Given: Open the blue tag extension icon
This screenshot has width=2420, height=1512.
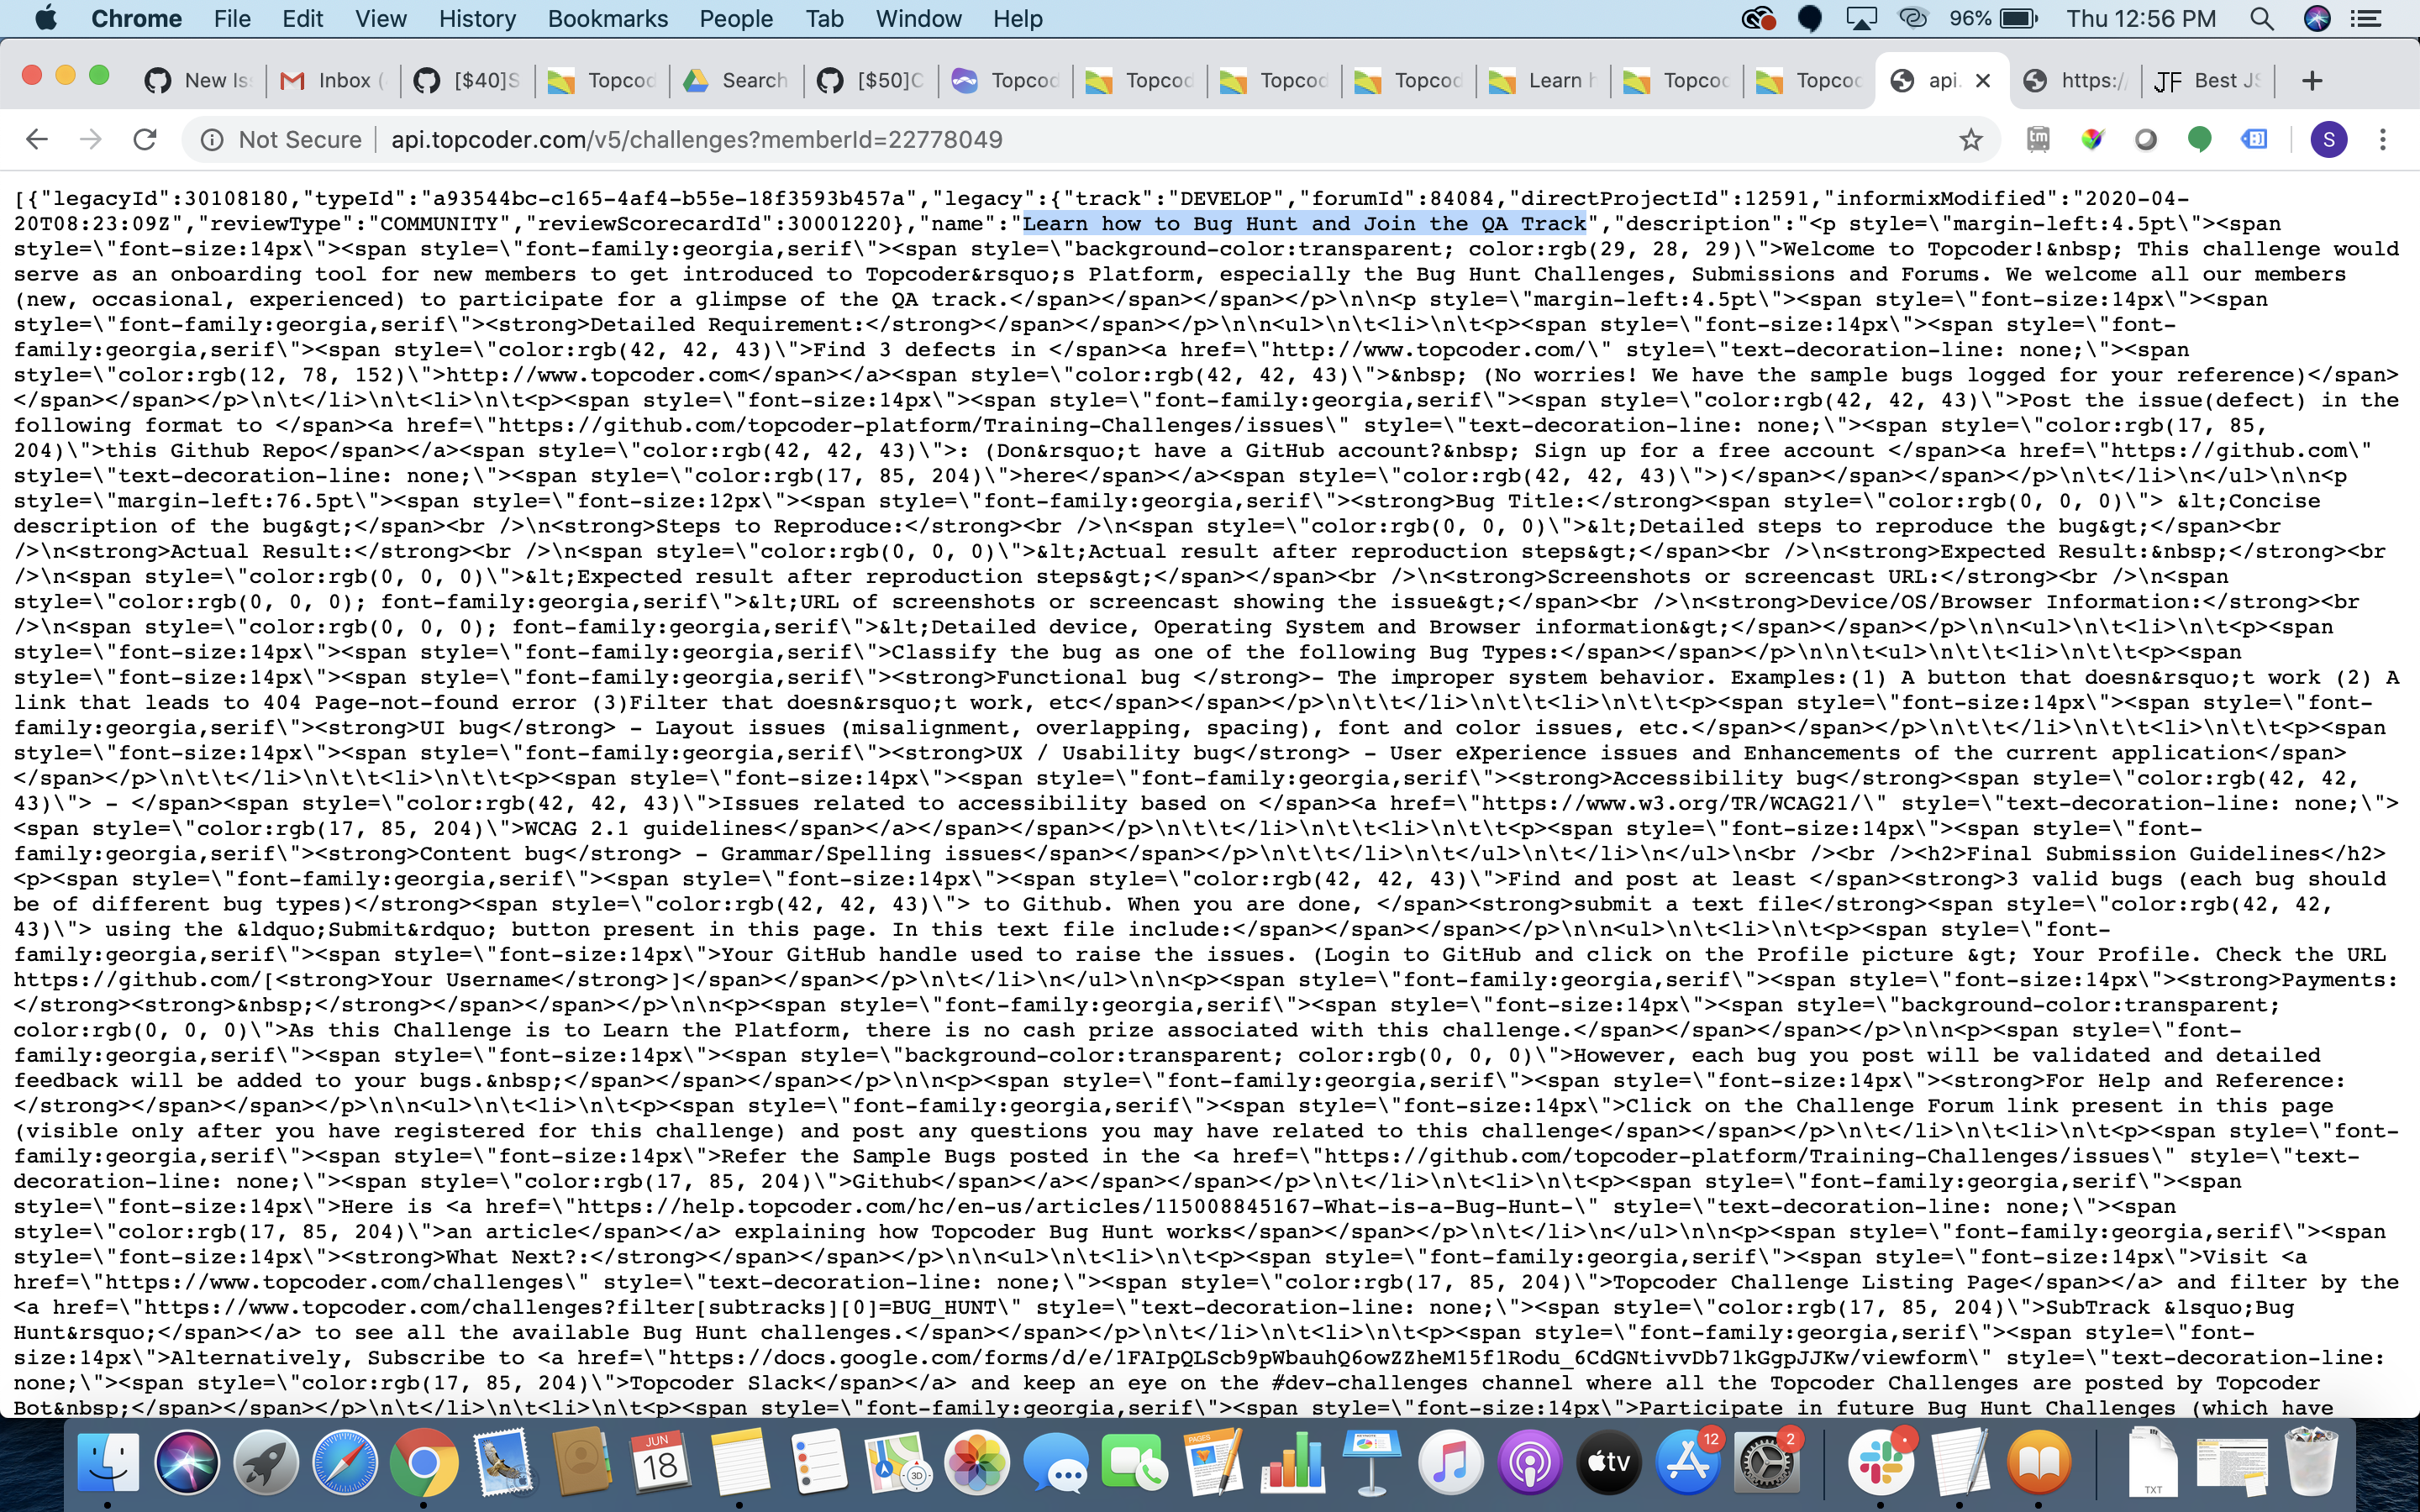Looking at the screenshot, I should [2254, 140].
